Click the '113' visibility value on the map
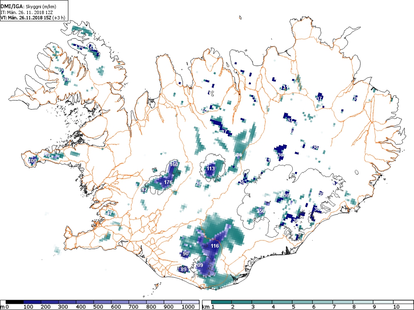This screenshot has width=414, height=310. click(x=211, y=169)
